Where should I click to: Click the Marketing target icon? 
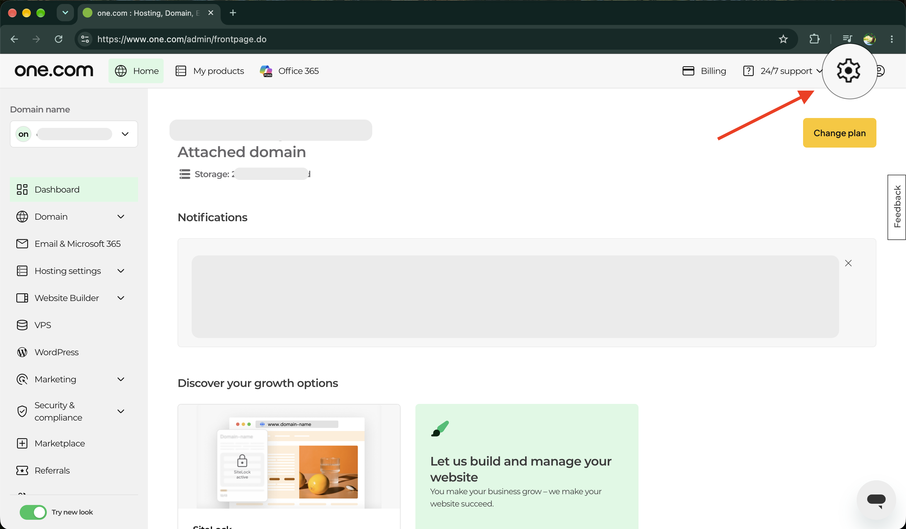pos(22,380)
